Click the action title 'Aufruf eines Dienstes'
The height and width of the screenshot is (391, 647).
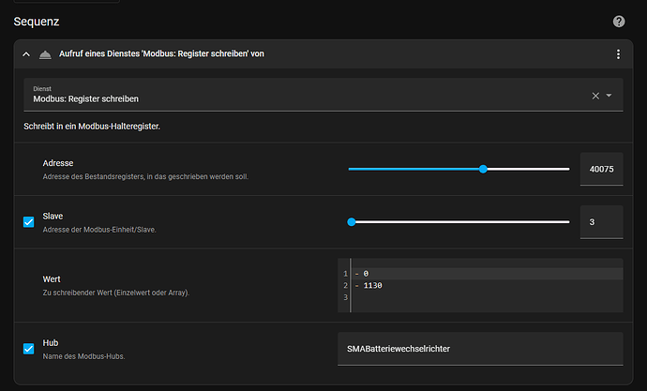pyautogui.click(x=161, y=53)
